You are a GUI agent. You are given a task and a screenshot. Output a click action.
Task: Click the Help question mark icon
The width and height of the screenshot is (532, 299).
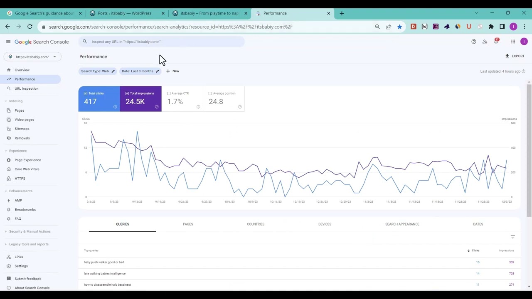pyautogui.click(x=473, y=42)
